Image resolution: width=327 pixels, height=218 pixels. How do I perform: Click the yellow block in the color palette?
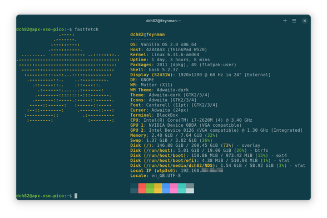coord(158,188)
